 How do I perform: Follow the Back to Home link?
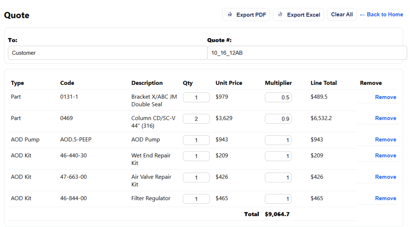point(381,14)
